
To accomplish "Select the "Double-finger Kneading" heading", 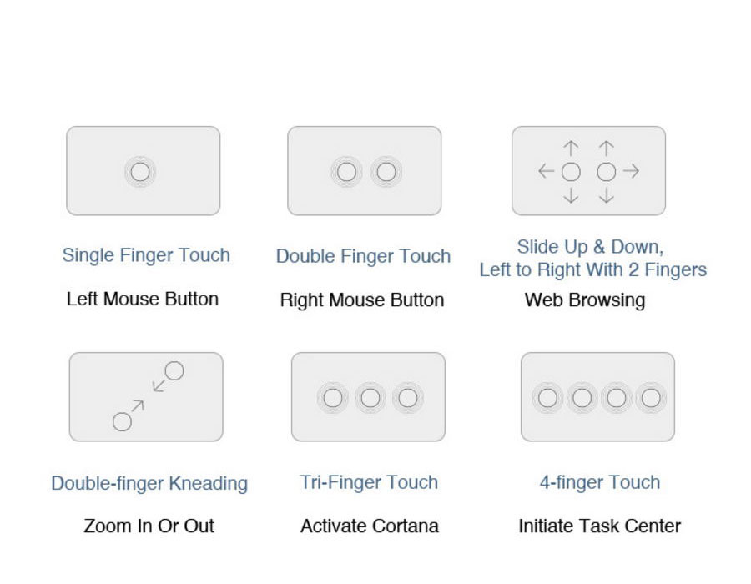I will tap(149, 483).
